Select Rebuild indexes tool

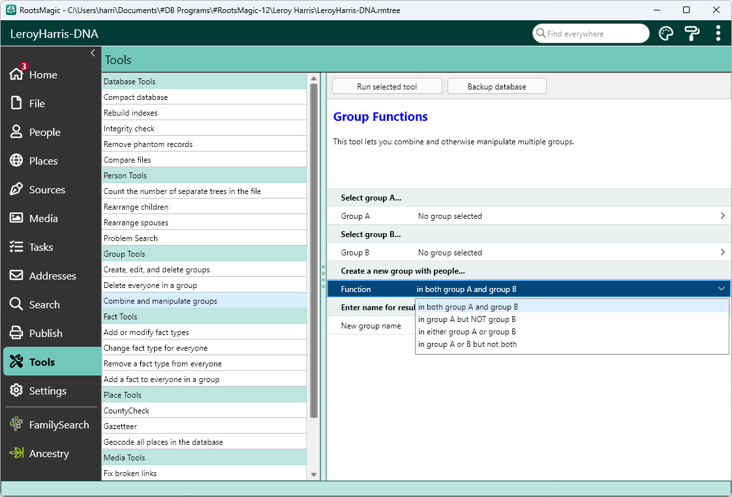click(204, 112)
